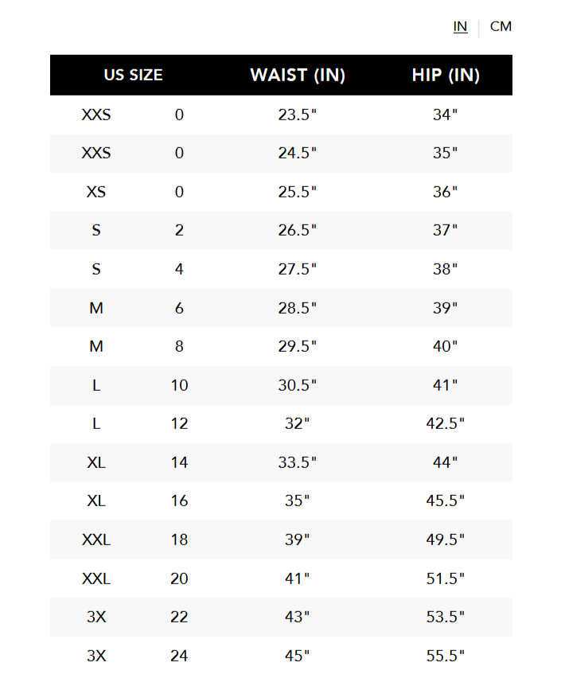561x682 pixels.
Task: Select the XXL label for size 18
Action: point(96,540)
